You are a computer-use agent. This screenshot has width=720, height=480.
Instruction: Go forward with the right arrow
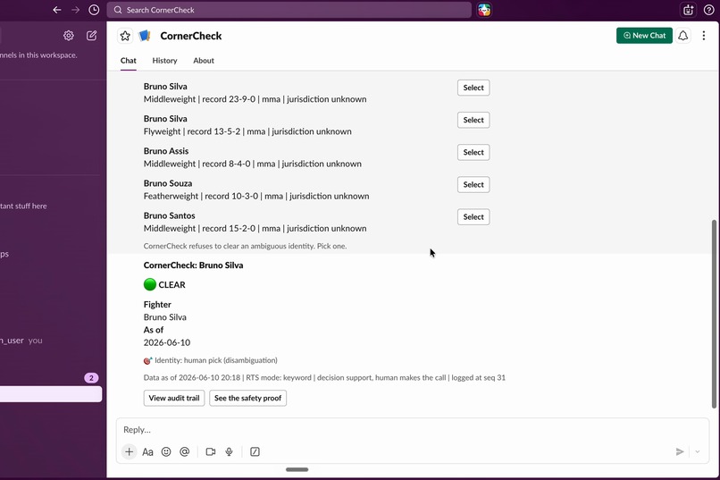(x=75, y=10)
